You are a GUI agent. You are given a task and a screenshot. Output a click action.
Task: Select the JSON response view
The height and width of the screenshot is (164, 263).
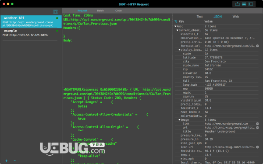click(x=217, y=17)
